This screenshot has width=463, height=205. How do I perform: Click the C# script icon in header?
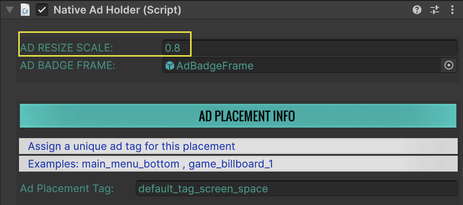click(25, 10)
